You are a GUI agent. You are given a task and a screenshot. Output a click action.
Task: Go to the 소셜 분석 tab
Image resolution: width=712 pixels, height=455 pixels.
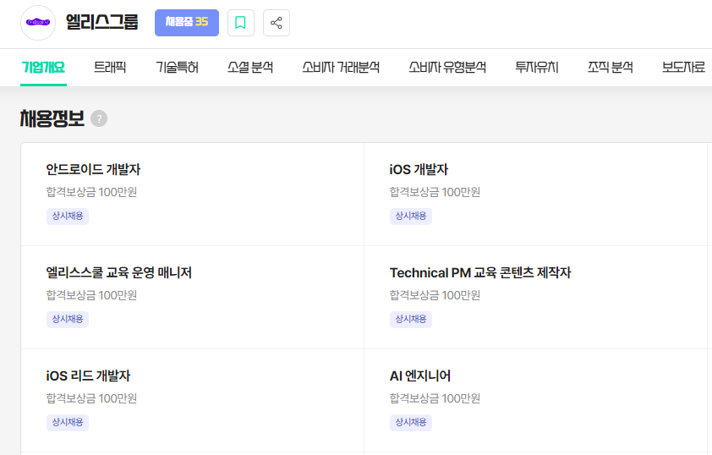tap(250, 68)
